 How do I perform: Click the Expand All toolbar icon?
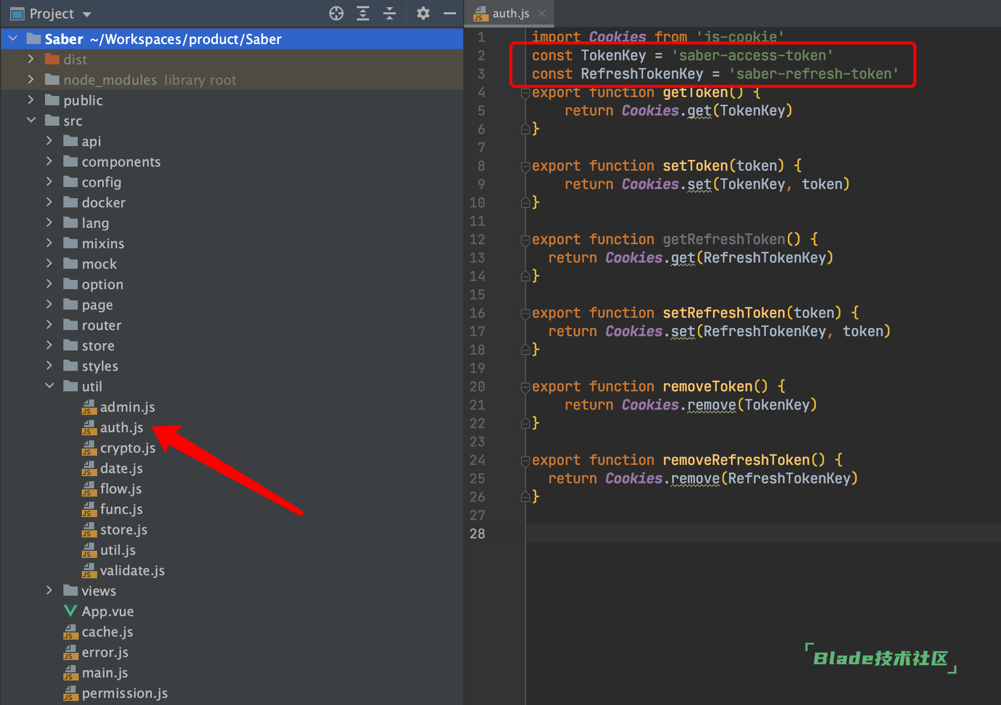(362, 14)
